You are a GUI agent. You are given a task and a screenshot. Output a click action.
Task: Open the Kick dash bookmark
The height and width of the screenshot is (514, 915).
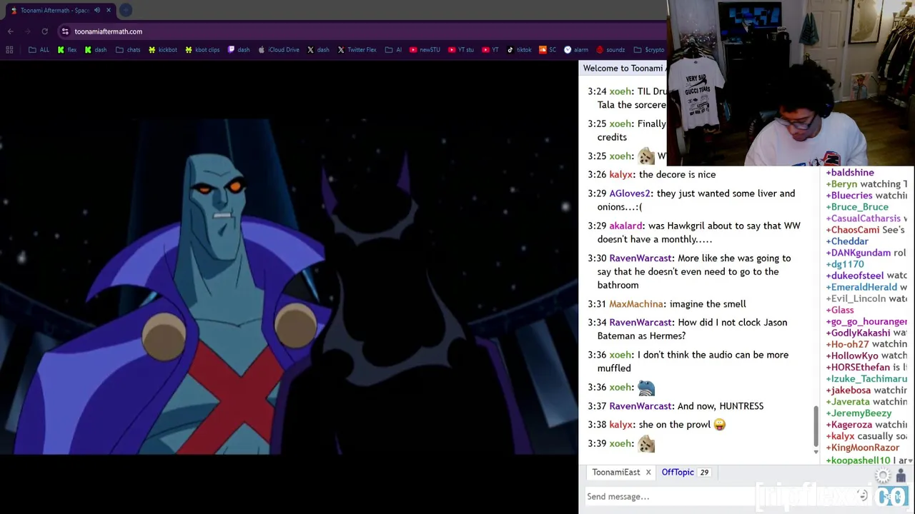point(95,50)
